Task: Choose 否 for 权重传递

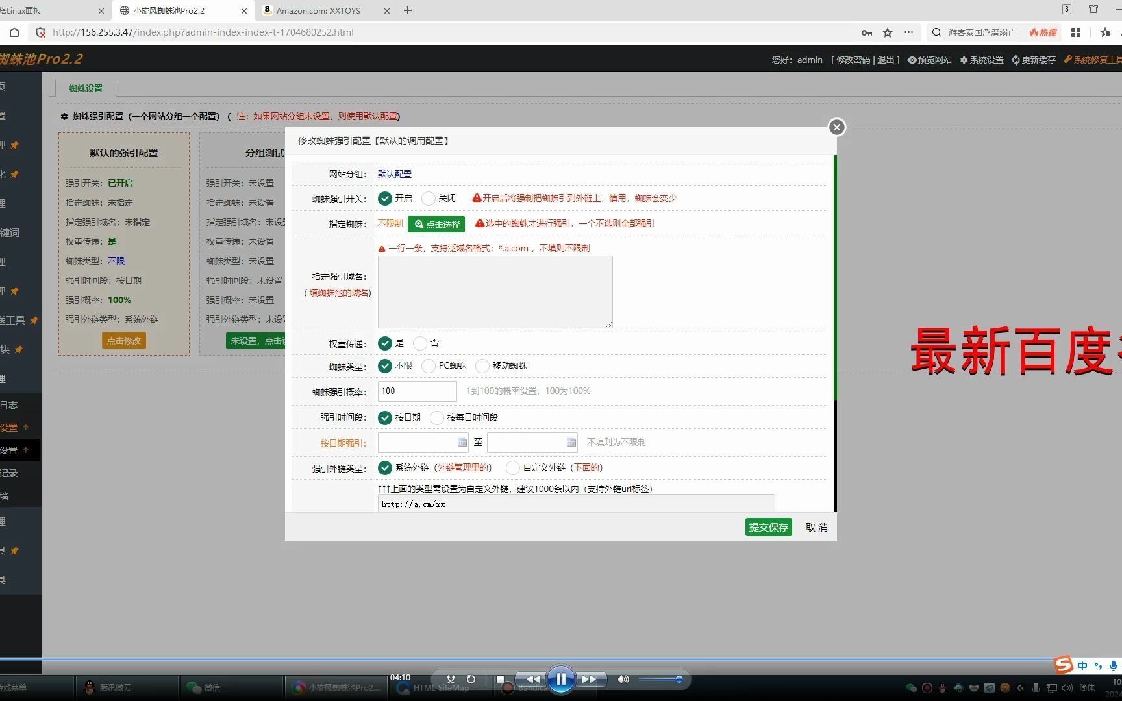Action: [420, 343]
